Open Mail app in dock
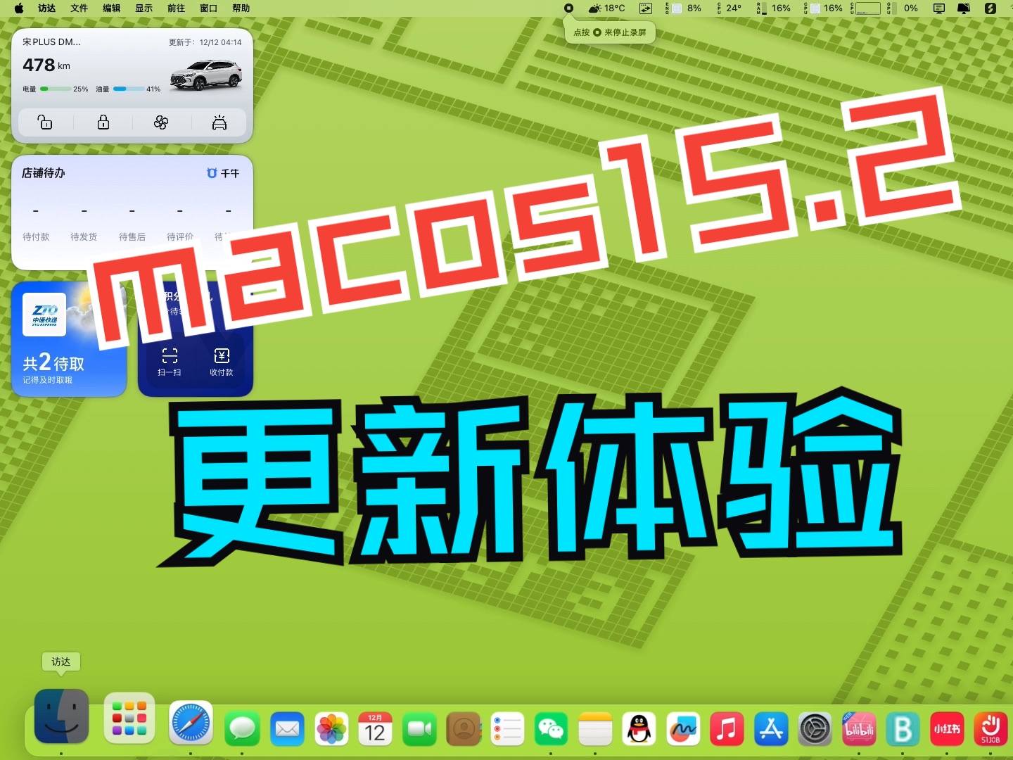This screenshot has height=760, width=1013. tap(287, 728)
